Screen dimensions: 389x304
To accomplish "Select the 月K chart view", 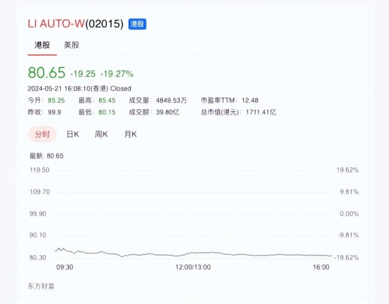I will click(131, 134).
